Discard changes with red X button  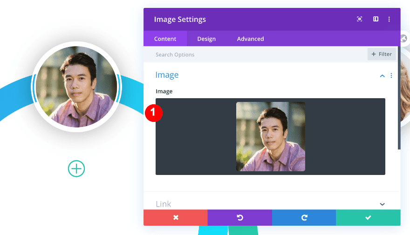[x=176, y=217]
